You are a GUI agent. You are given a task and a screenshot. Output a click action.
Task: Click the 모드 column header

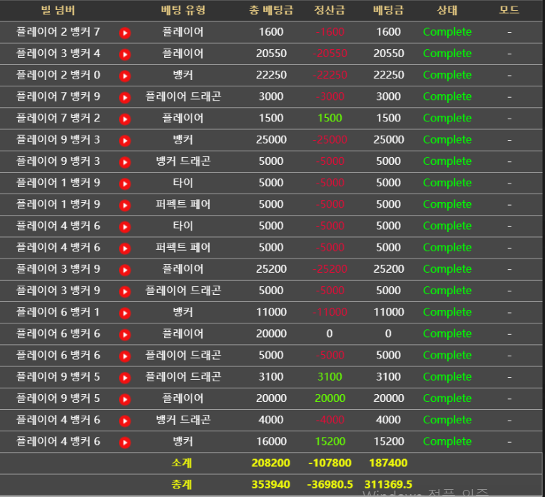pos(509,10)
